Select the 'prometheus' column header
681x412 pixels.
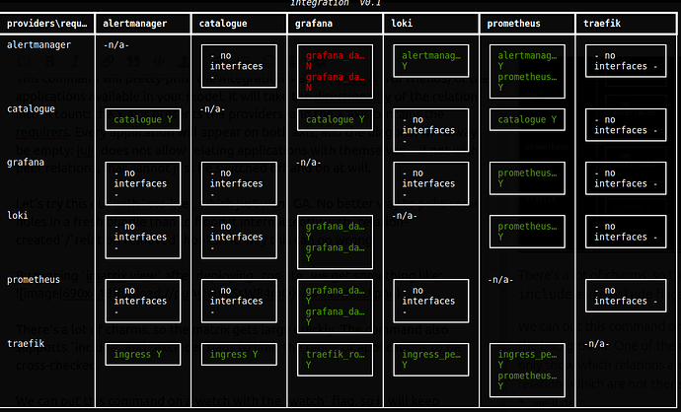(x=527, y=24)
